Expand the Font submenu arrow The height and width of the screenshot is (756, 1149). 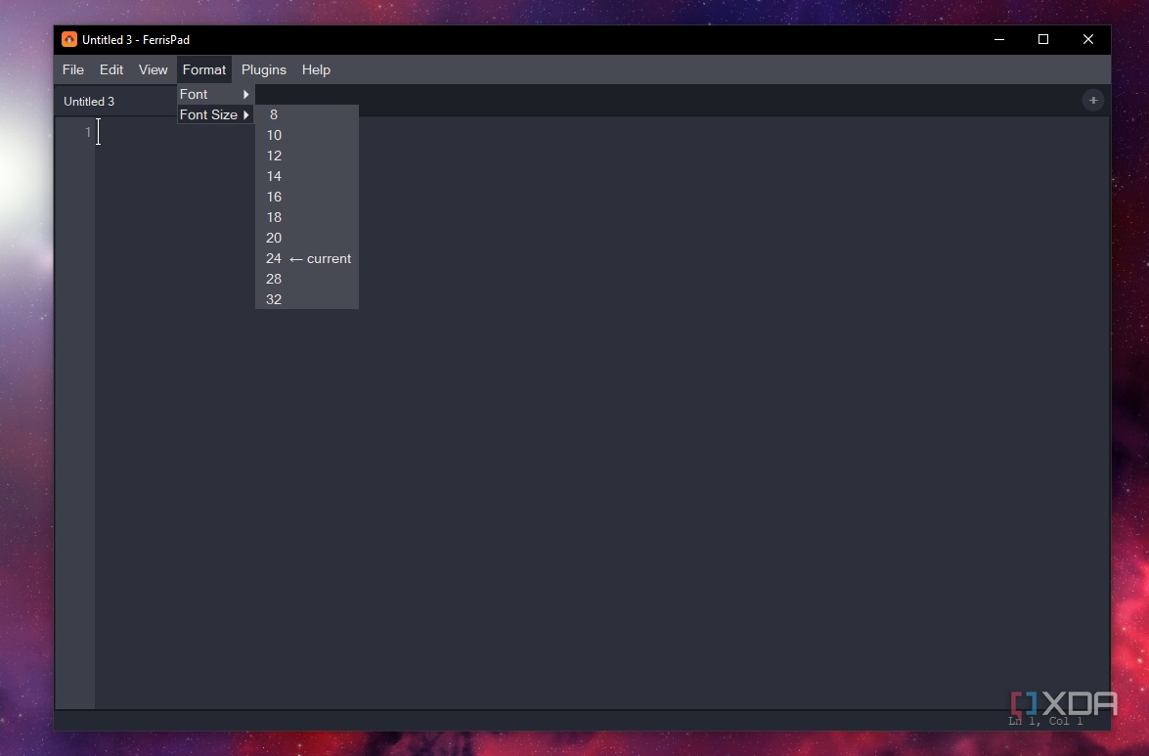[x=246, y=95]
